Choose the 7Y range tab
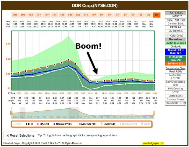189x147 pixels. 117,15
